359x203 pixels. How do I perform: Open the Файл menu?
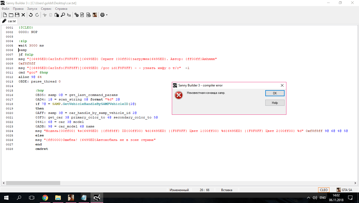click(x=5, y=9)
